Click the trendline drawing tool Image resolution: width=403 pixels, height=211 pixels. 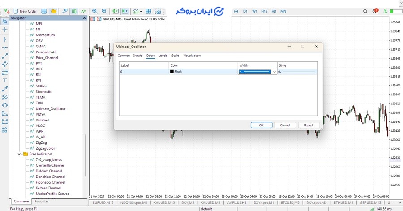coord(5,56)
